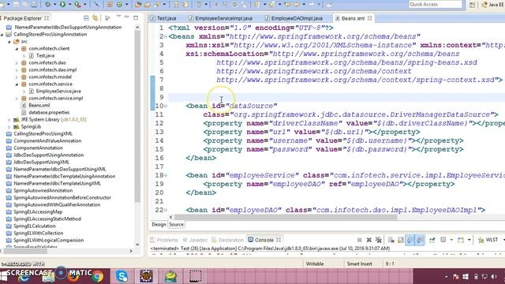Click the WLST console button

(488, 240)
